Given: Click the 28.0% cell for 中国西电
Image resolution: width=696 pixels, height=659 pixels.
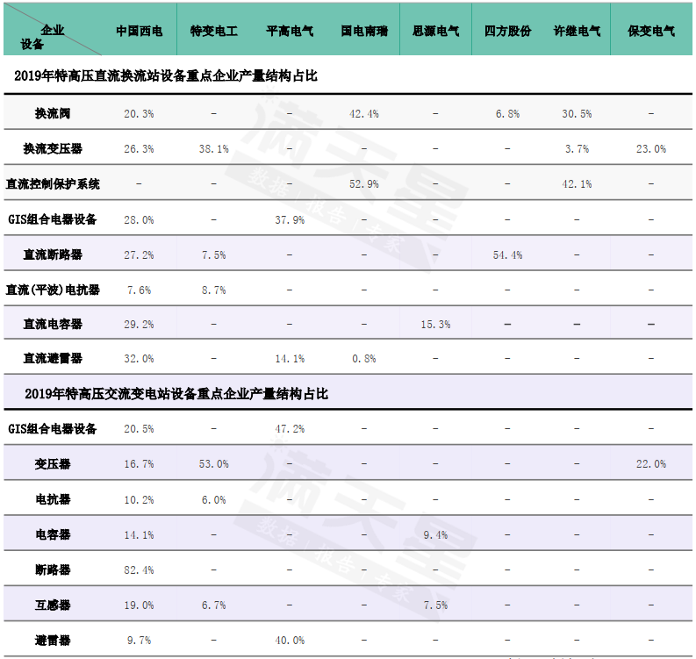Looking at the screenshot, I should (139, 220).
